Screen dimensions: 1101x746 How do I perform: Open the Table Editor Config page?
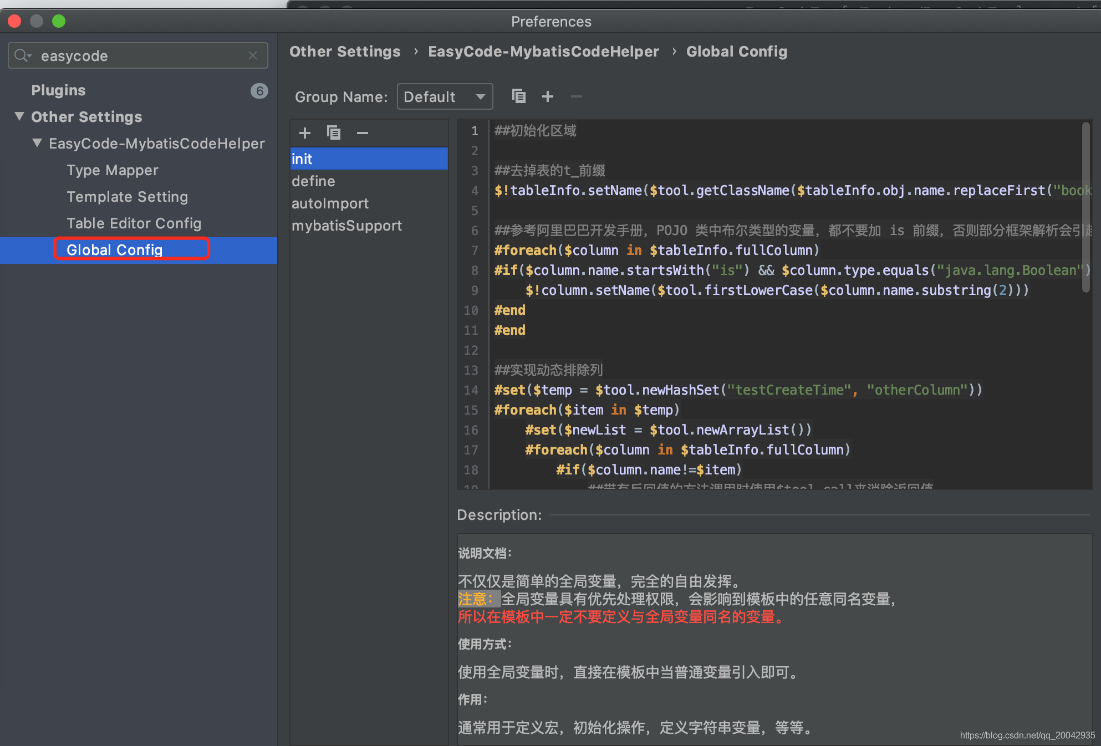click(134, 223)
